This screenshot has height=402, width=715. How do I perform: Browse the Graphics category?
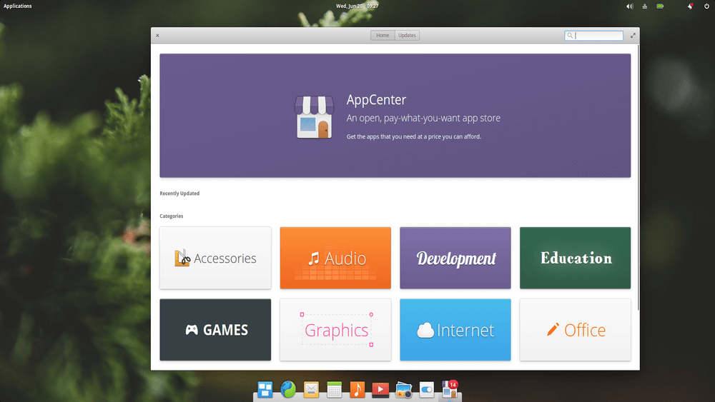(x=335, y=330)
